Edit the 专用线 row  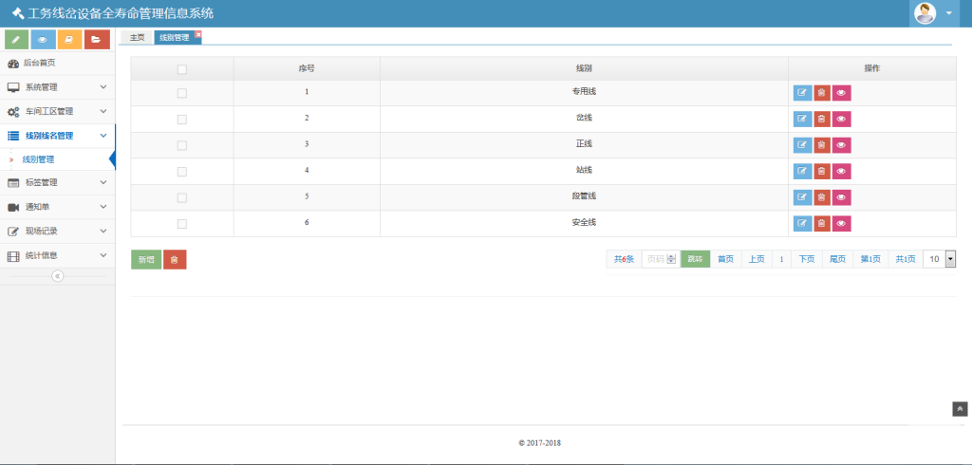pyautogui.click(x=802, y=93)
